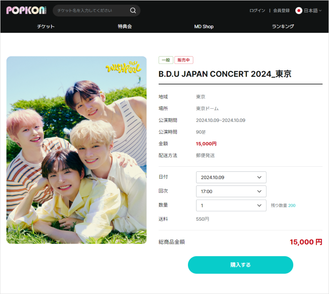Go to the チケット menu
The image size is (329, 294).
[46, 26]
